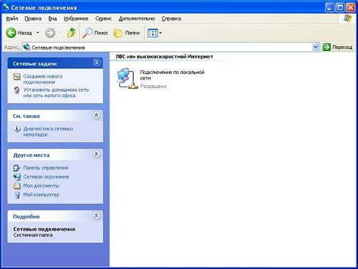The image size is (358, 269).
Task: Minimize the Сетевые подключения window
Action: [330, 8]
